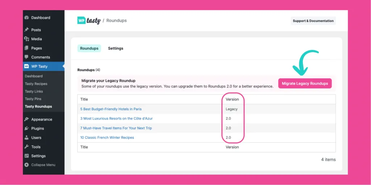Click the Media library icon
The image size is (371, 185).
tap(26, 39)
